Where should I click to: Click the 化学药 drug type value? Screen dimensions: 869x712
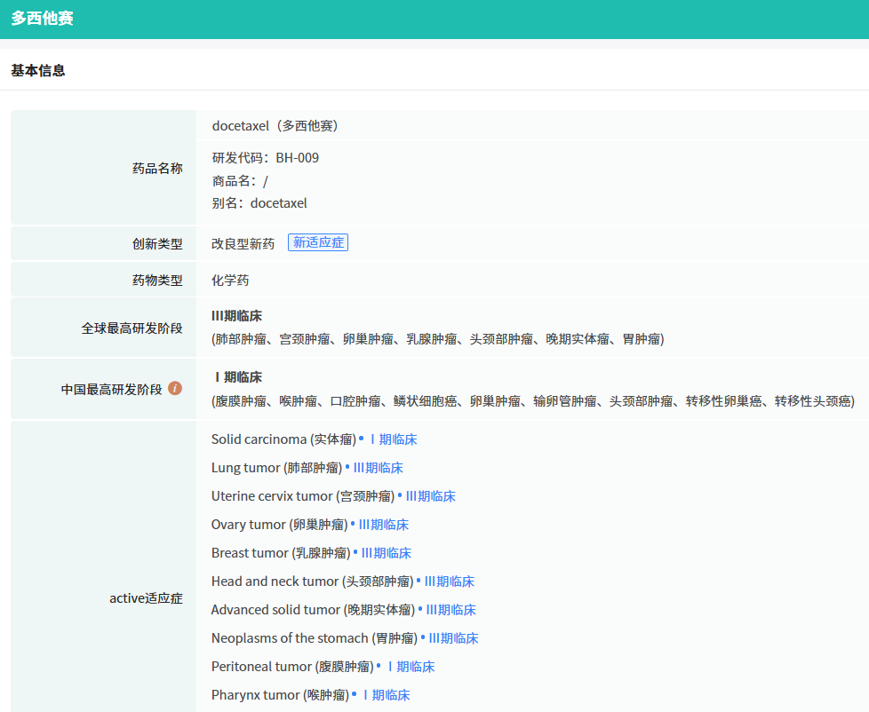(230, 280)
